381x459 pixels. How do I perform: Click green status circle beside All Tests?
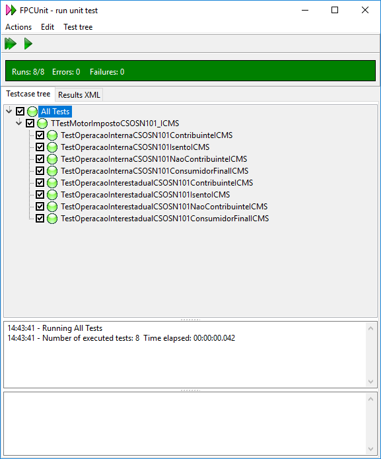click(x=32, y=112)
